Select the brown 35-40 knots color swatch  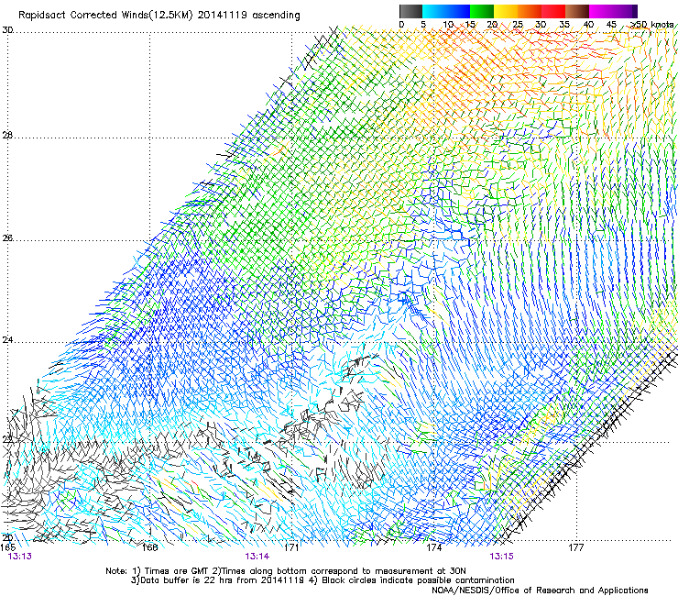(577, 11)
